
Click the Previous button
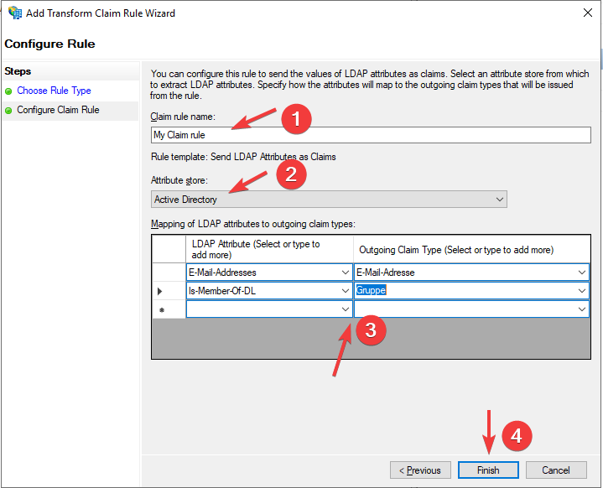420,470
